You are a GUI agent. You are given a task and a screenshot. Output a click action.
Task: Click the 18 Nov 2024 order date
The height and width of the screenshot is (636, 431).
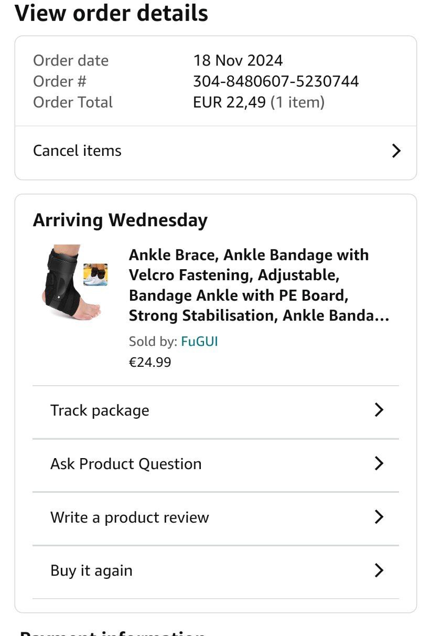point(238,60)
